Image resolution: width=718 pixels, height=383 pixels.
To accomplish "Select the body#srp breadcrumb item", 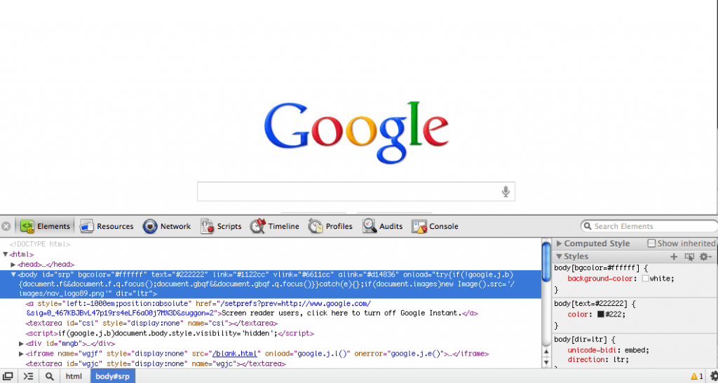I will click(112, 376).
